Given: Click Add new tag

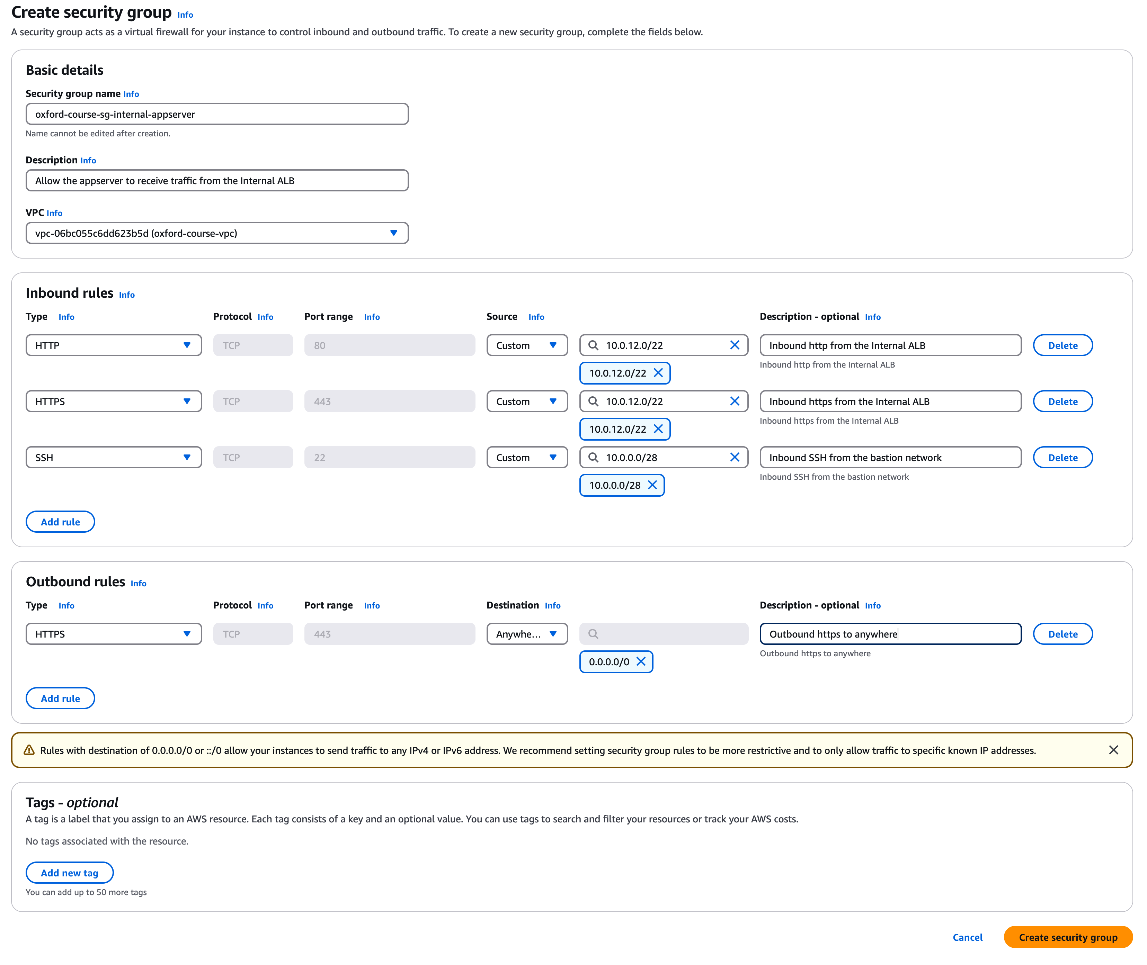Looking at the screenshot, I should (69, 873).
